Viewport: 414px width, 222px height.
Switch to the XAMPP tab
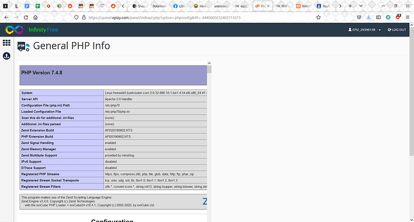click(303, 6)
